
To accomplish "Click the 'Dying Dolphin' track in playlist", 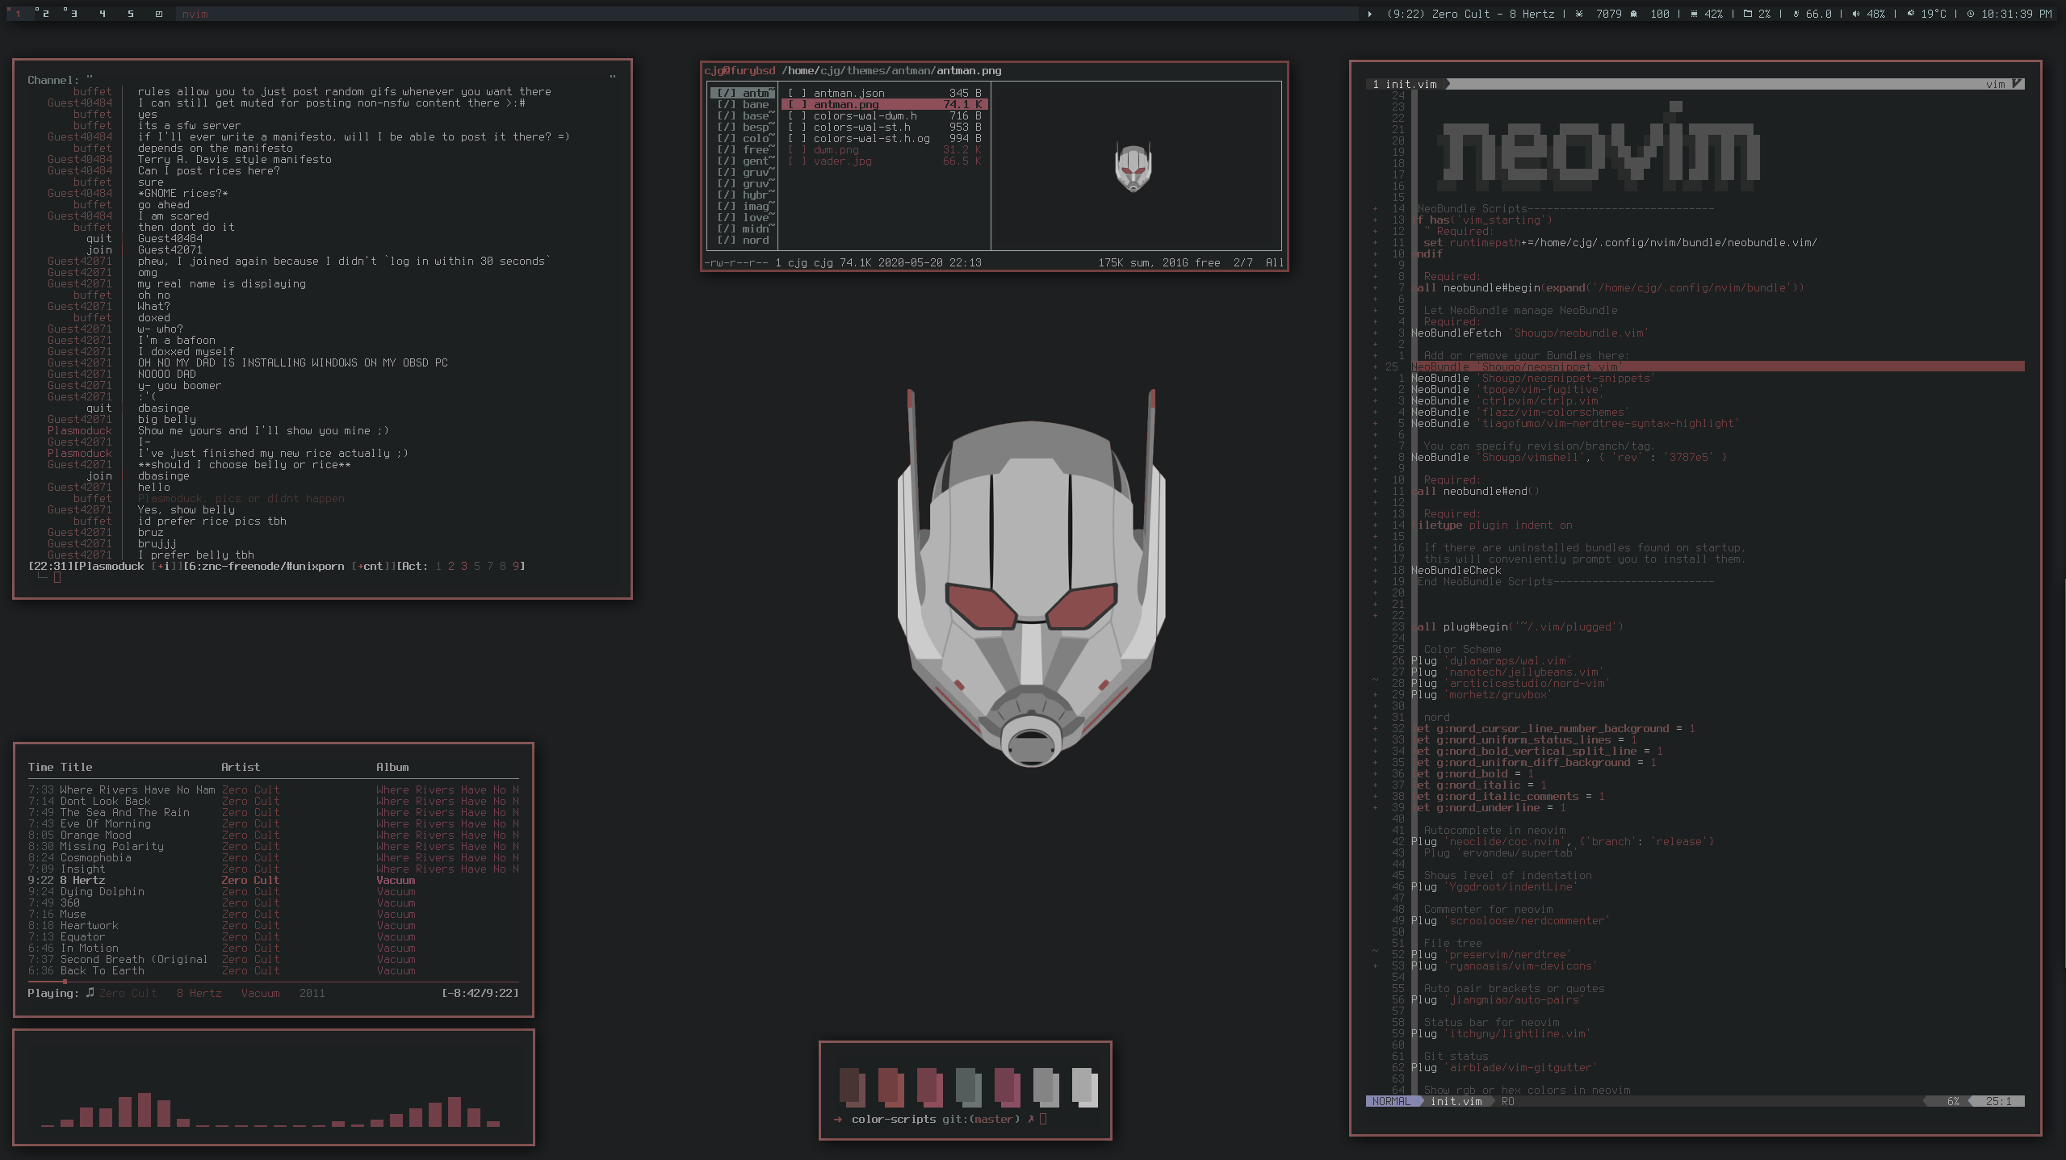I will (x=102, y=891).
